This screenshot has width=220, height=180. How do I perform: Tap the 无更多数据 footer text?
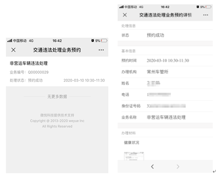(x=57, y=97)
